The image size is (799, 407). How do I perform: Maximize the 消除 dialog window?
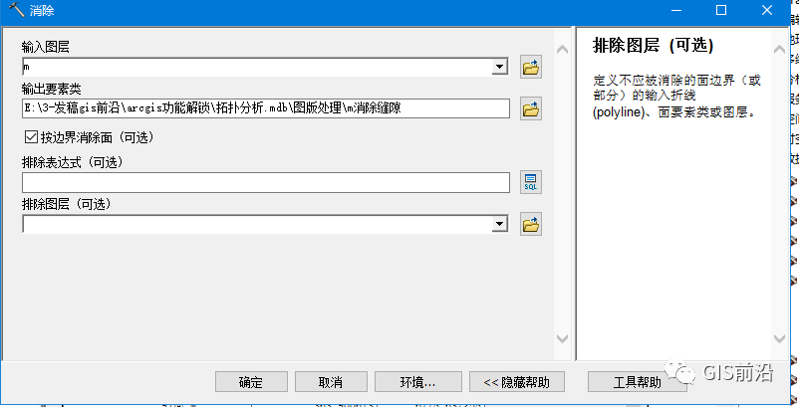click(x=721, y=10)
